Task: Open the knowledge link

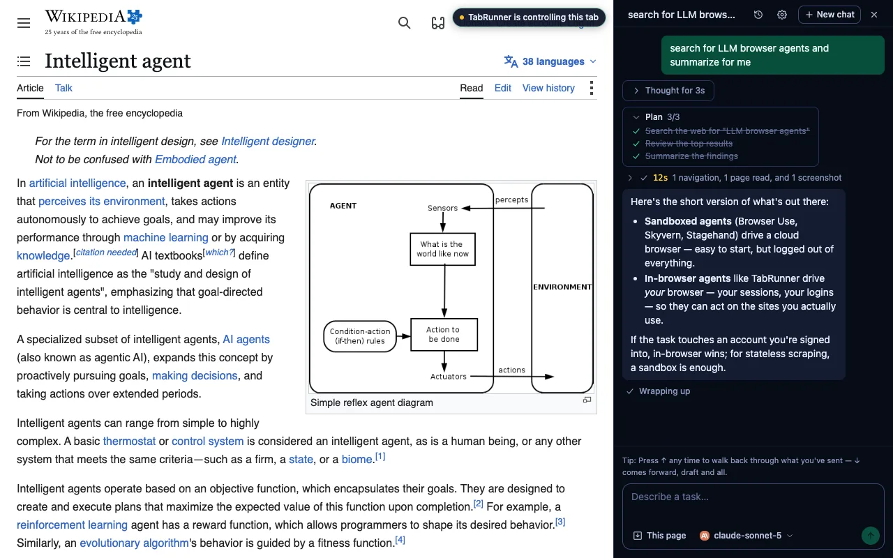Action: (x=43, y=255)
